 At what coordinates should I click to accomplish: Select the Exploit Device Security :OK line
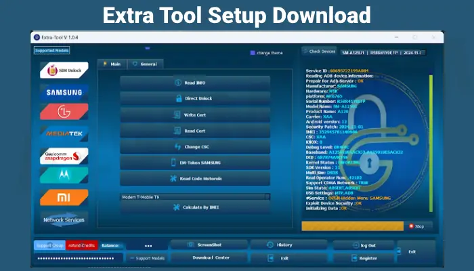tap(333, 203)
